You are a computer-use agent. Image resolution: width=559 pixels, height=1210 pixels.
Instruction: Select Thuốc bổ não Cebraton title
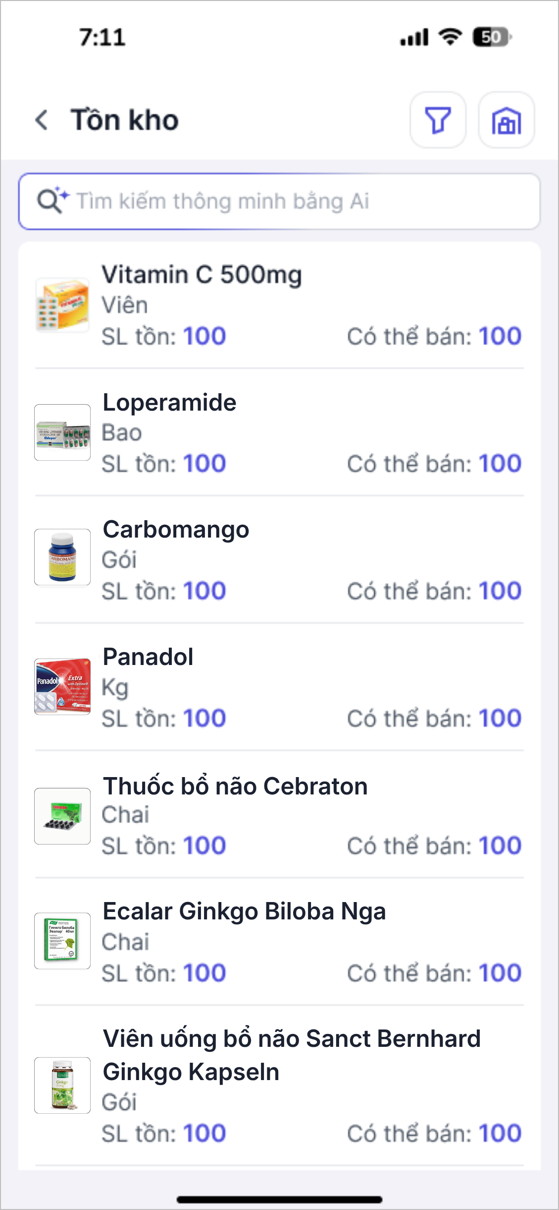235,786
